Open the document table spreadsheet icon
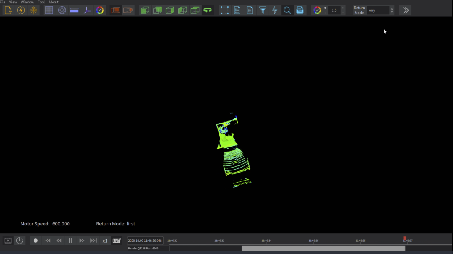 coord(250,10)
